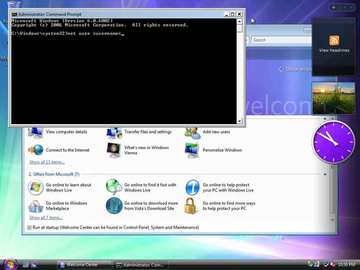Toggle the Run at startup checkbox

coord(30,227)
